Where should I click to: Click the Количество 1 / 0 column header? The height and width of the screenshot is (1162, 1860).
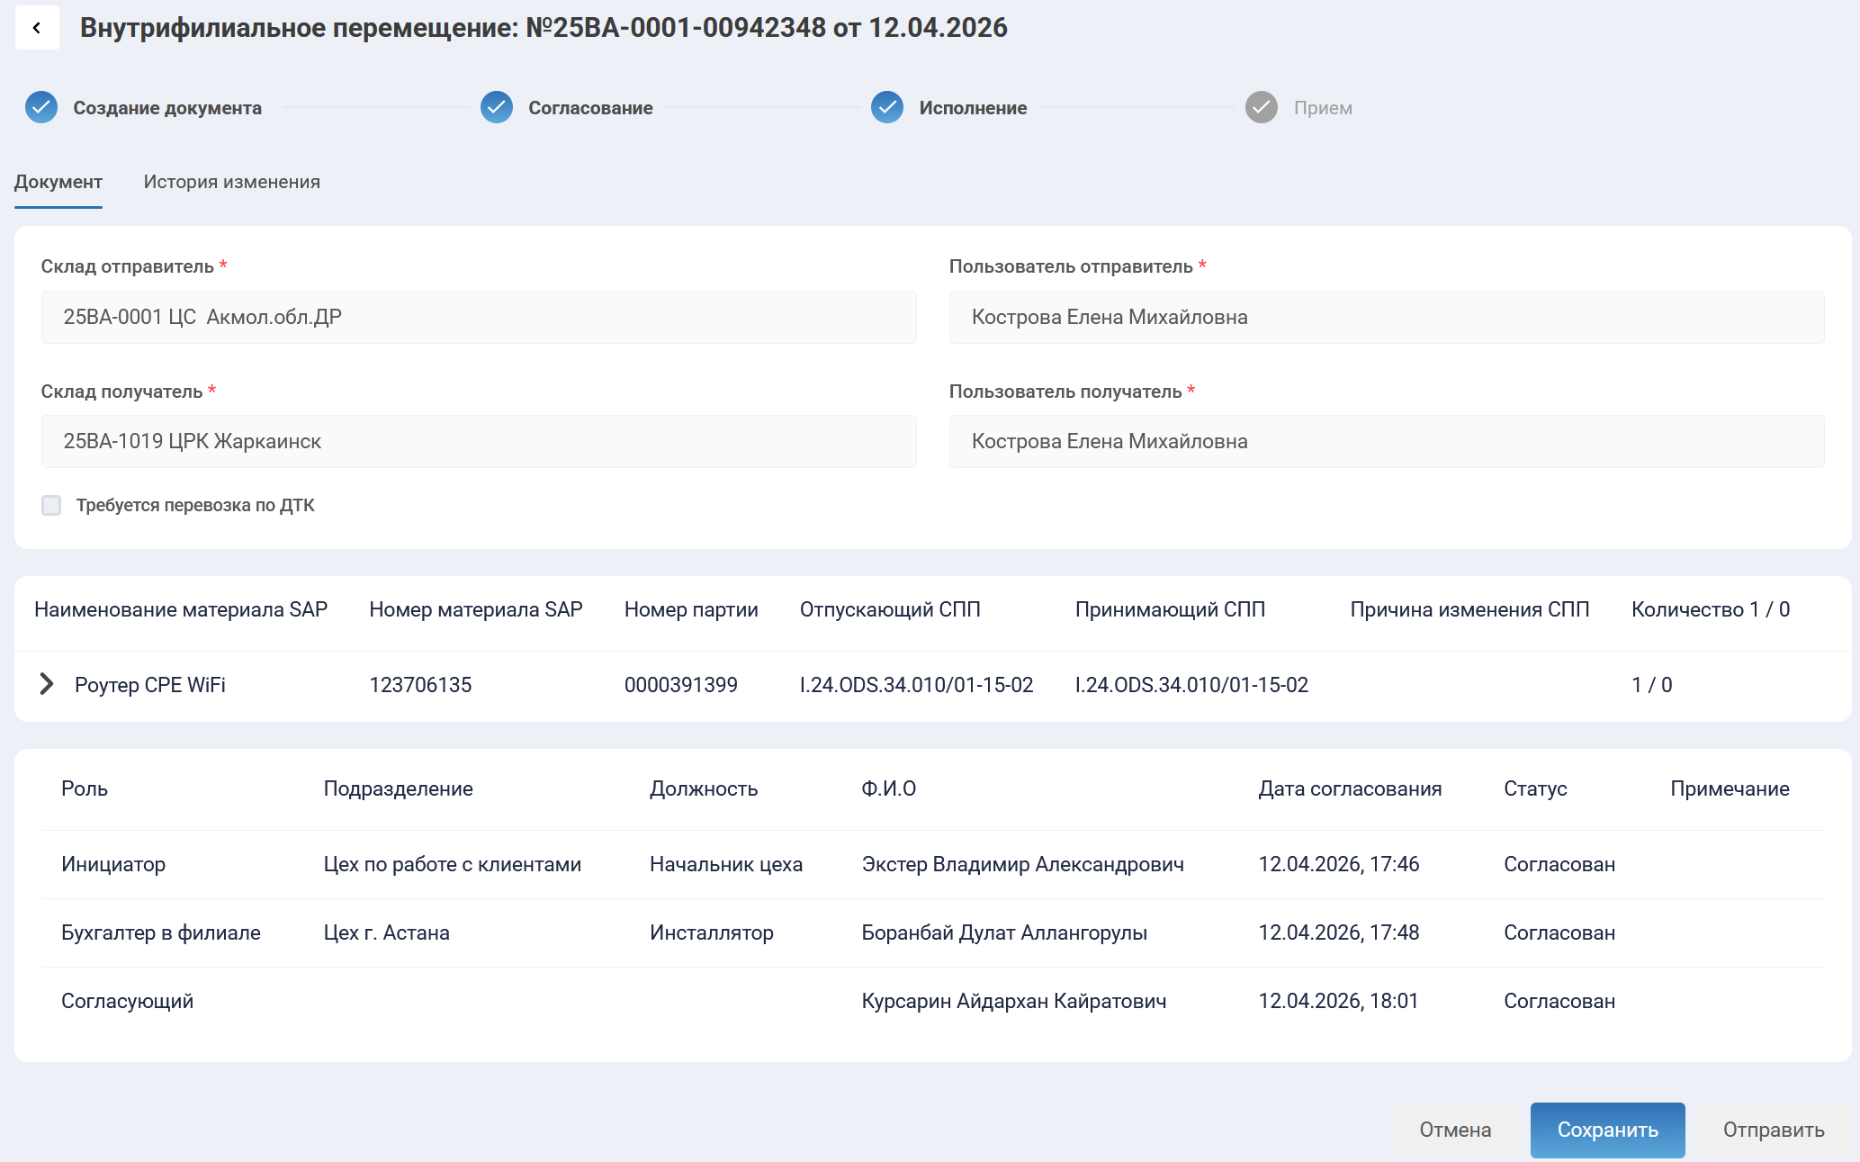pyautogui.click(x=1710, y=609)
